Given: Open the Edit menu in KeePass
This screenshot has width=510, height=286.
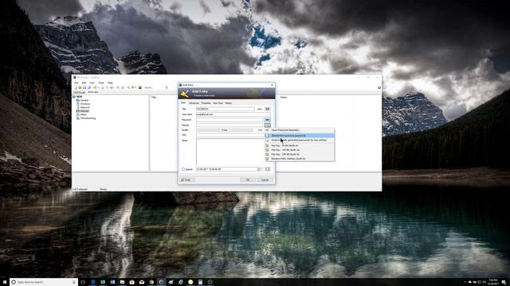Looking at the screenshot, I should point(84,83).
